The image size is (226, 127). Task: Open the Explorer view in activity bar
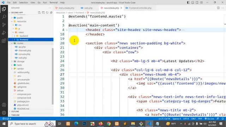(4, 9)
